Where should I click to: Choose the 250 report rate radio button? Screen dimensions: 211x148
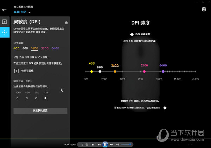coord(36,98)
